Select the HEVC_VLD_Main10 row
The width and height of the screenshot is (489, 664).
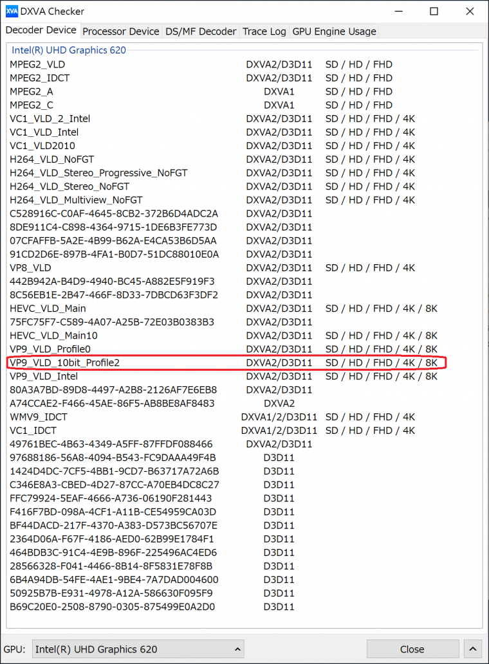(244, 336)
